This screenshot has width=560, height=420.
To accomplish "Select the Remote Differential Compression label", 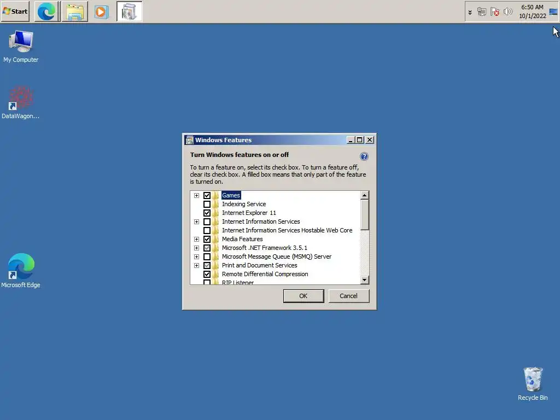I will pyautogui.click(x=265, y=275).
